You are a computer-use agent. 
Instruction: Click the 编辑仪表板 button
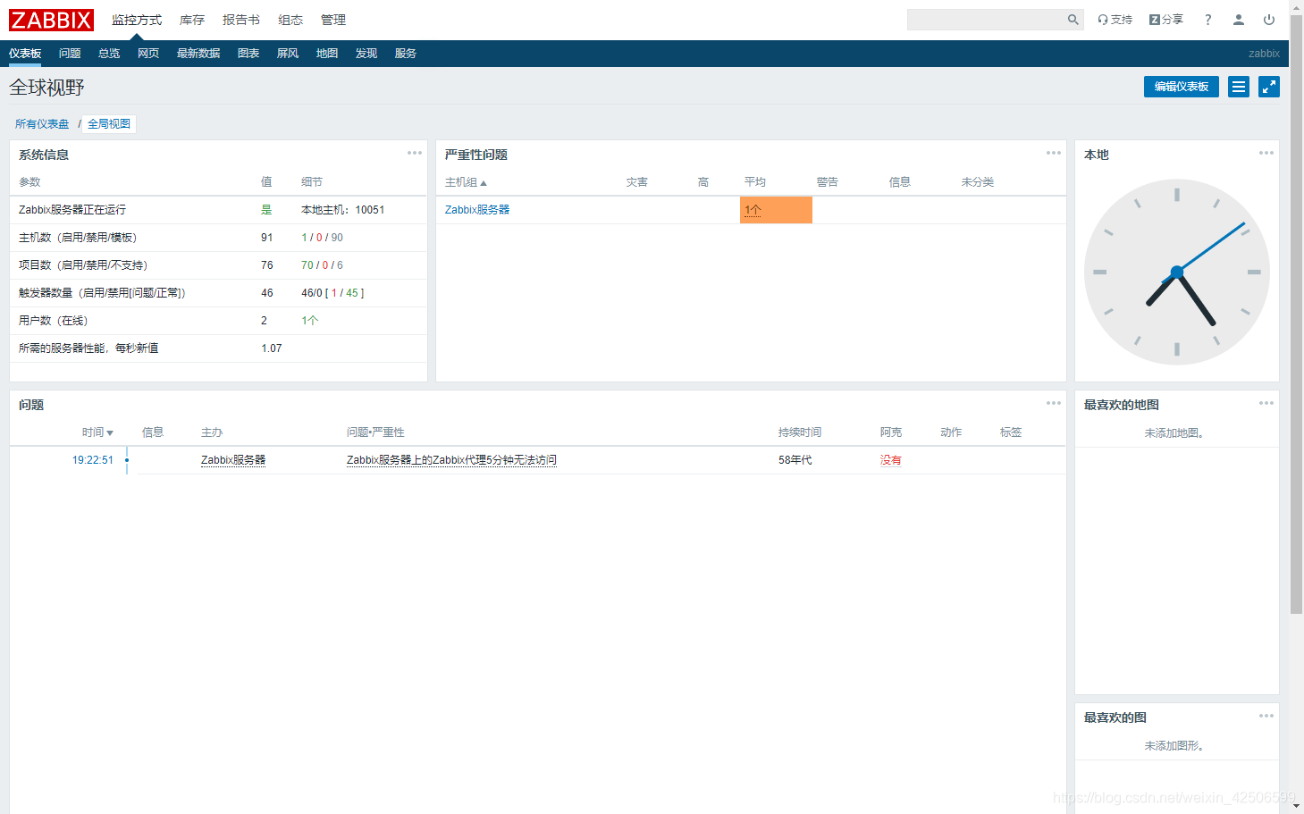[x=1182, y=87]
